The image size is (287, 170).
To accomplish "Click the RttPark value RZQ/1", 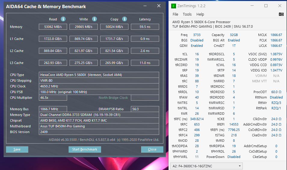I will (x=276, y=108).
